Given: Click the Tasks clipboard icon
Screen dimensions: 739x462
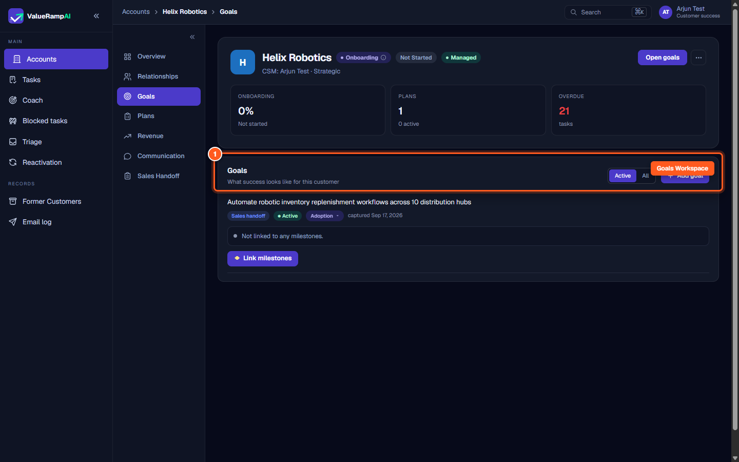Looking at the screenshot, I should click(13, 80).
